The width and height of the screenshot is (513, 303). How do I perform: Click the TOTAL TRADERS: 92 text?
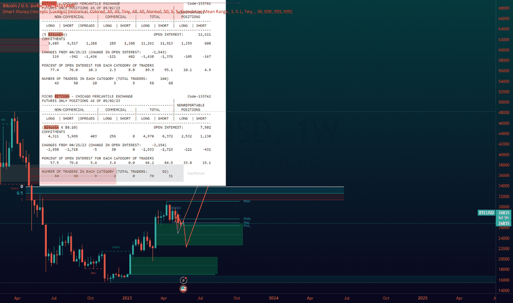pyautogui.click(x=143, y=172)
